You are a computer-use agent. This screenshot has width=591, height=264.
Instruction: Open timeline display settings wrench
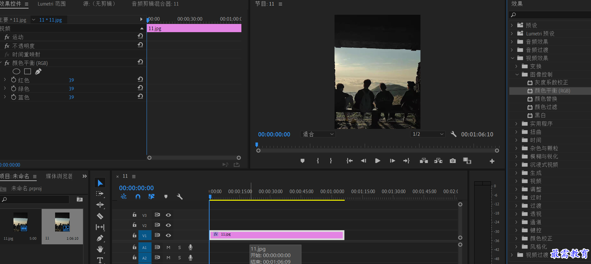click(x=180, y=197)
